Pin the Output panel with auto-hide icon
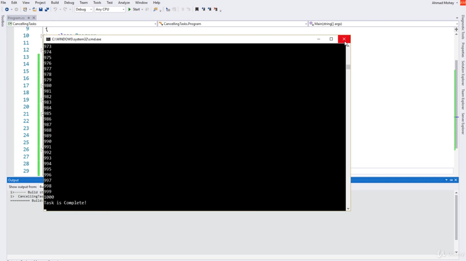This screenshot has width=466, height=261. [x=451, y=180]
